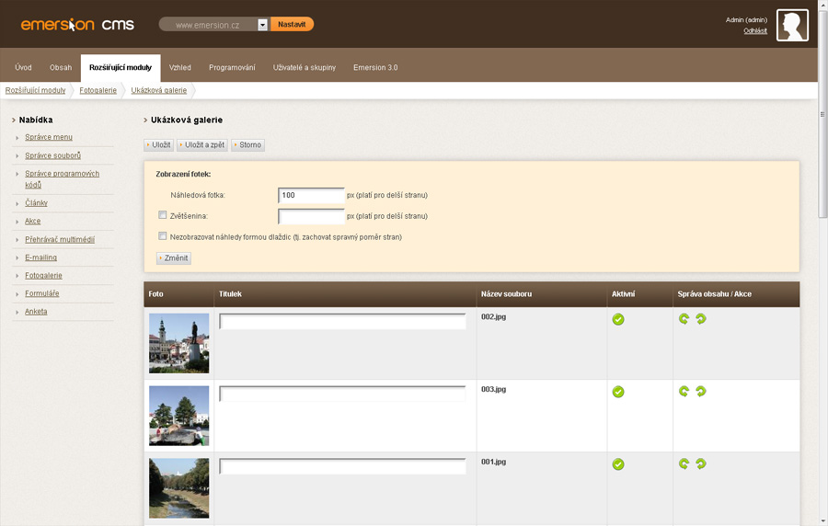The width and height of the screenshot is (828, 526).
Task: Open the www.emersion.cz site dropdown
Action: [x=262, y=25]
